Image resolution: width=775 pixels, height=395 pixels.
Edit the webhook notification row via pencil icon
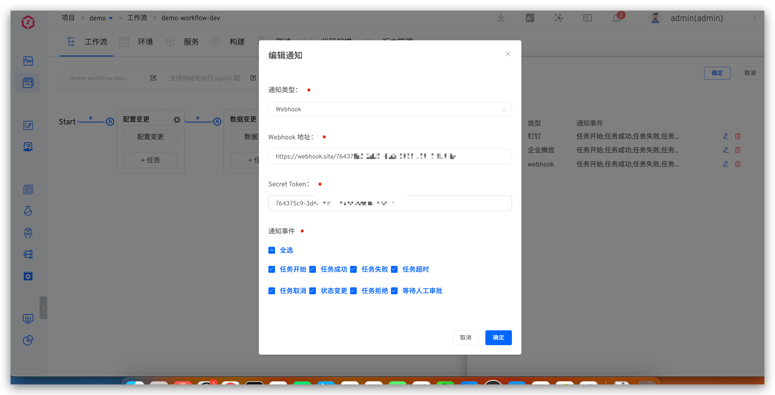tap(725, 164)
